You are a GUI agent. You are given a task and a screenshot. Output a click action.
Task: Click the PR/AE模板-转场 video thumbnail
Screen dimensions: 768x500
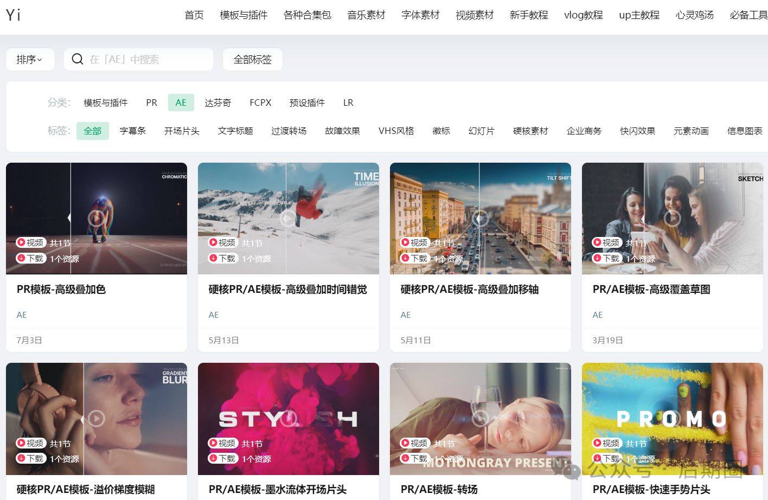480,419
